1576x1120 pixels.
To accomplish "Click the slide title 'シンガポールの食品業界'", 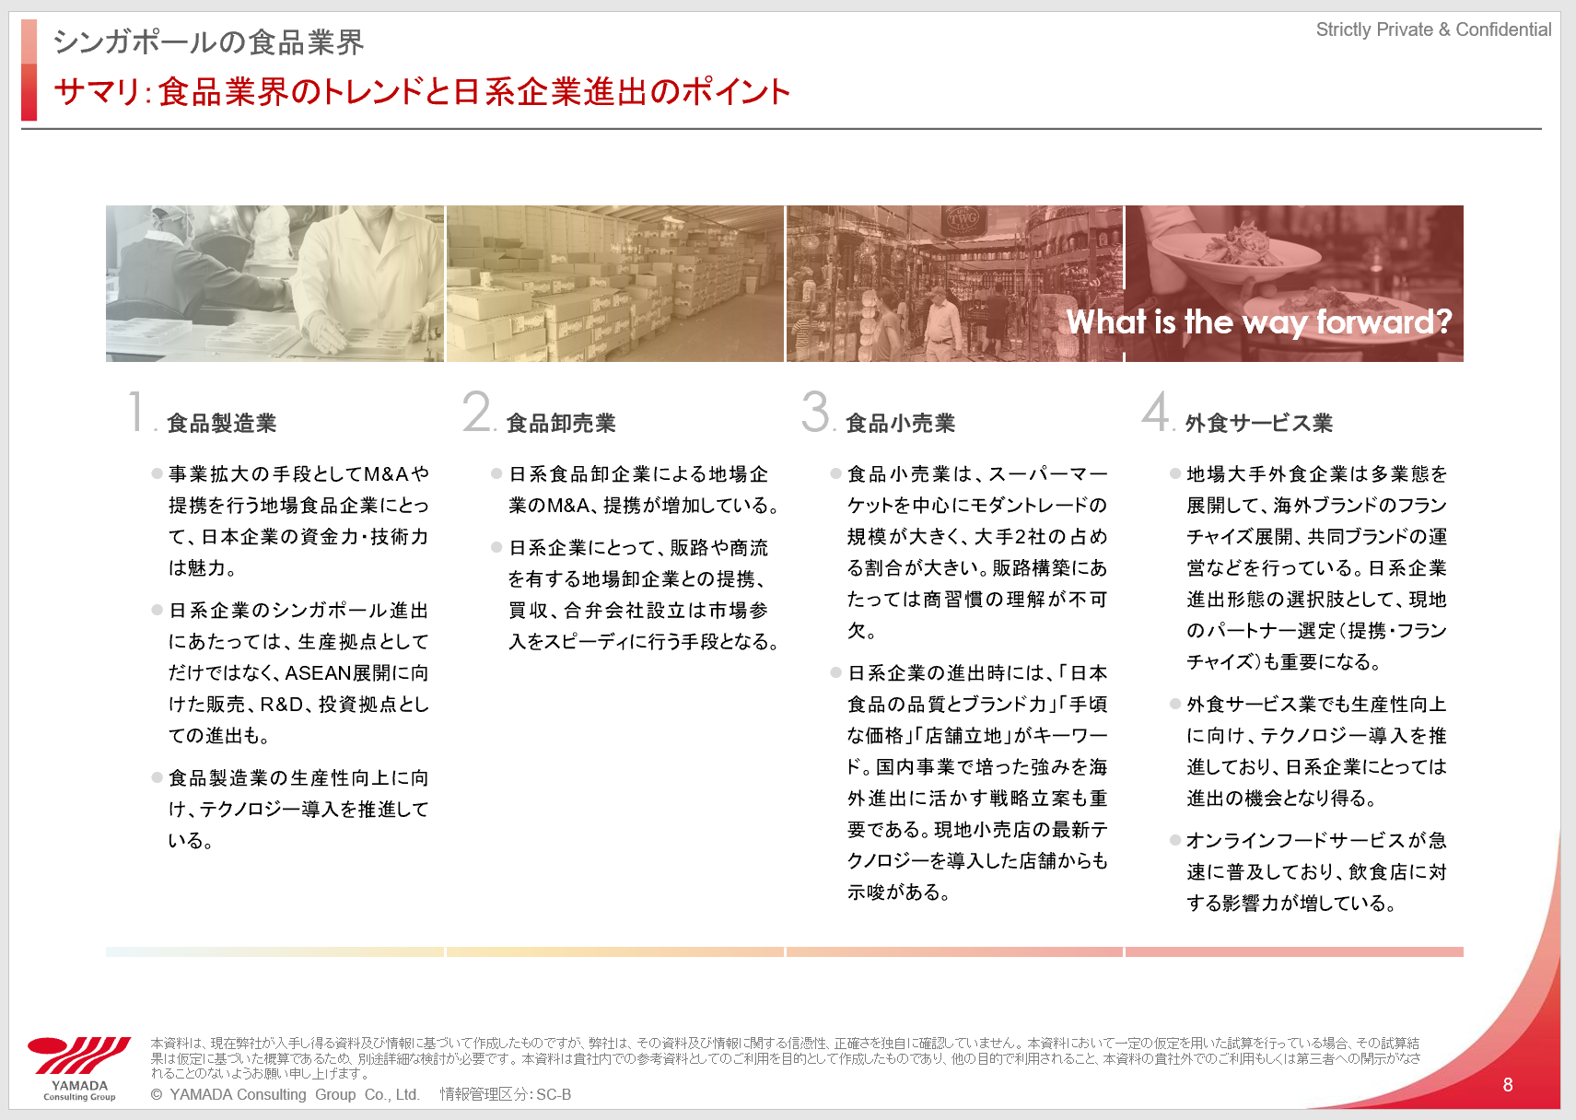I will pos(208,41).
